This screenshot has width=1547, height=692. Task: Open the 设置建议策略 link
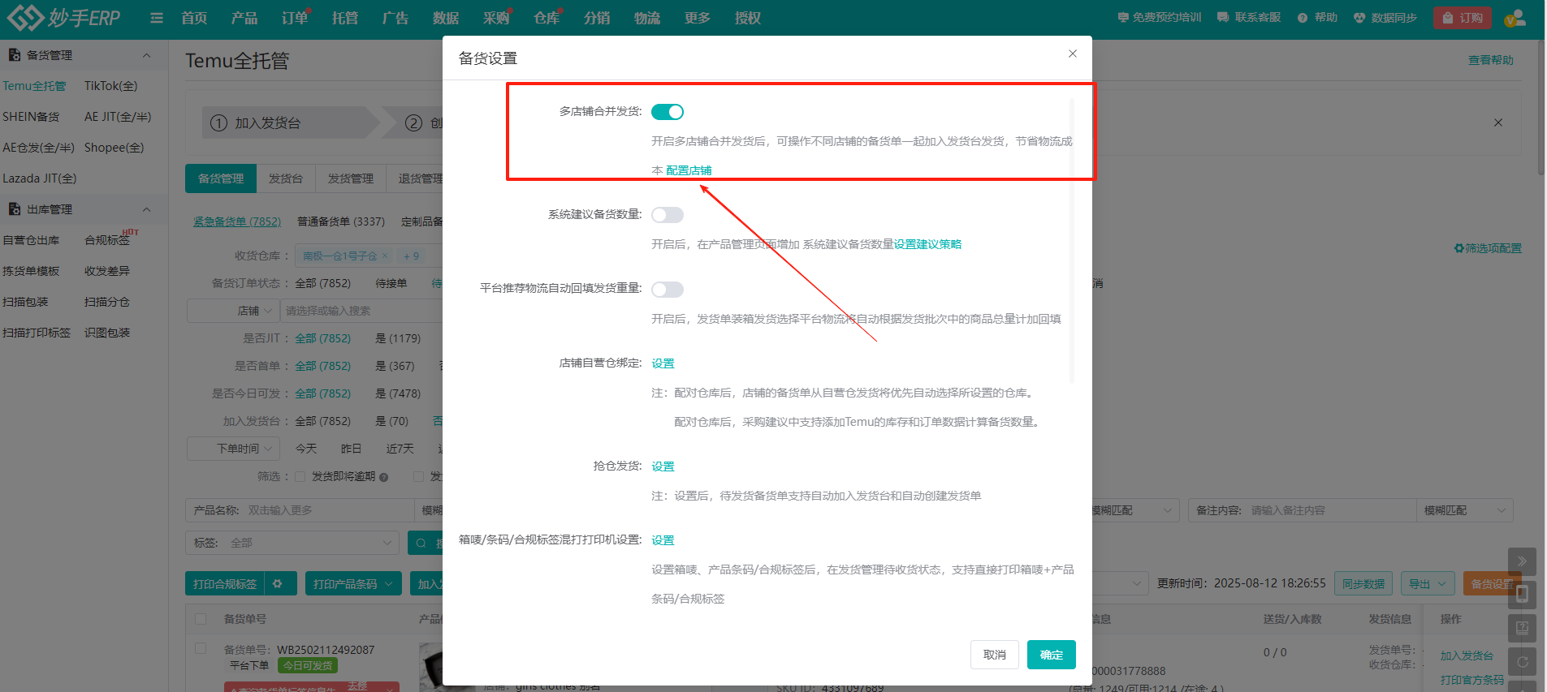927,244
